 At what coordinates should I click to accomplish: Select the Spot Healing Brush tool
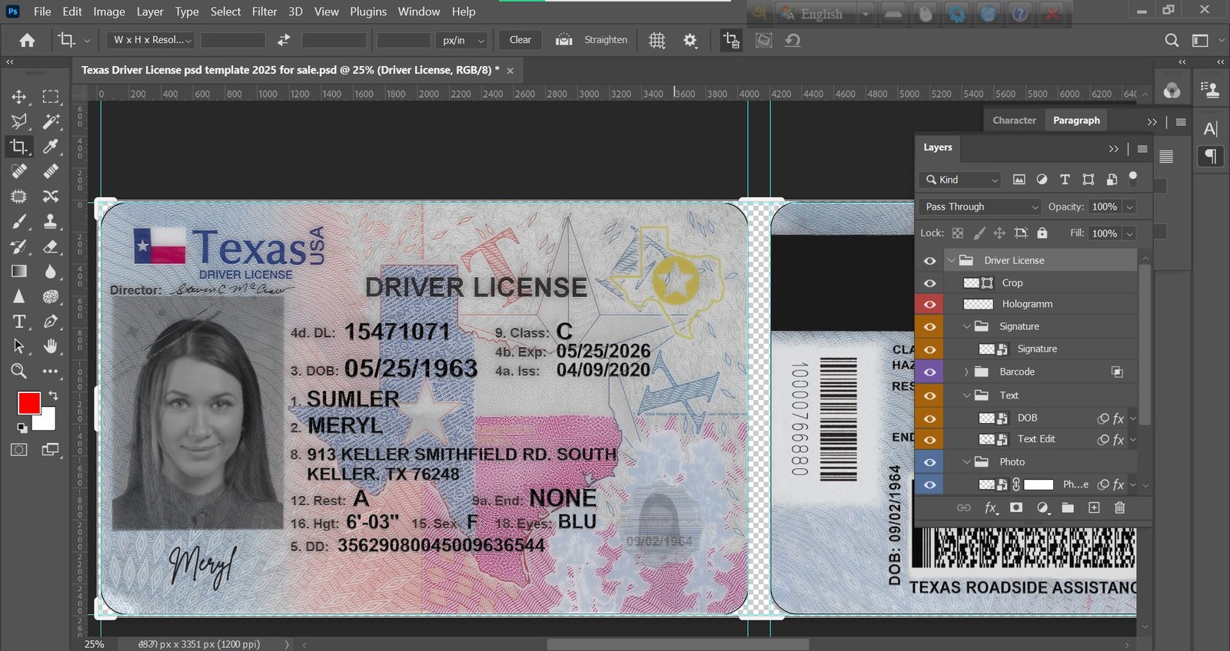coord(18,171)
